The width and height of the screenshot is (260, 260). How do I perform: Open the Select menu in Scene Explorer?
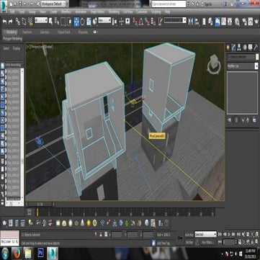pyautogui.click(x=6, y=48)
